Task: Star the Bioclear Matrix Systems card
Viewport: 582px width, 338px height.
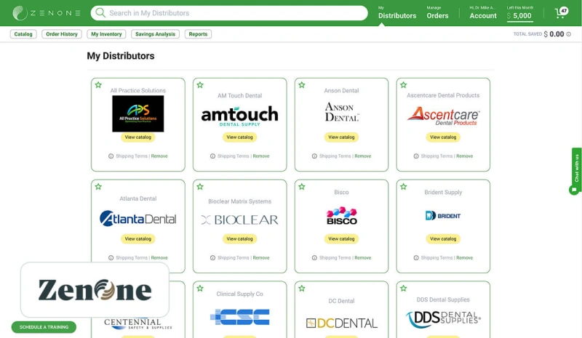Action: 200,187
